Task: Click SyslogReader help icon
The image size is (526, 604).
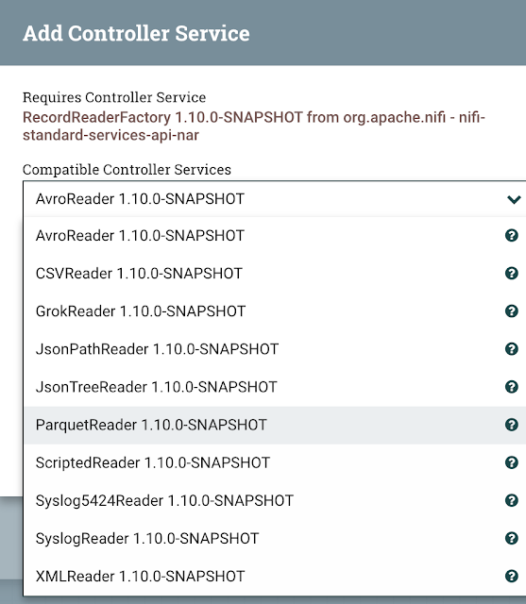Action: click(511, 538)
